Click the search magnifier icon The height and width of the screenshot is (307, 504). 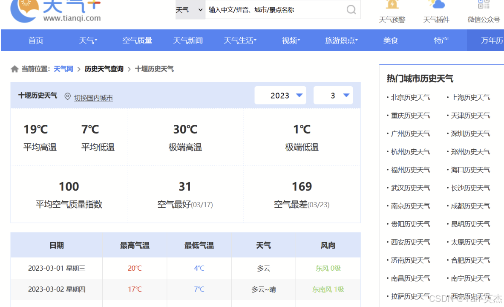coord(351,10)
